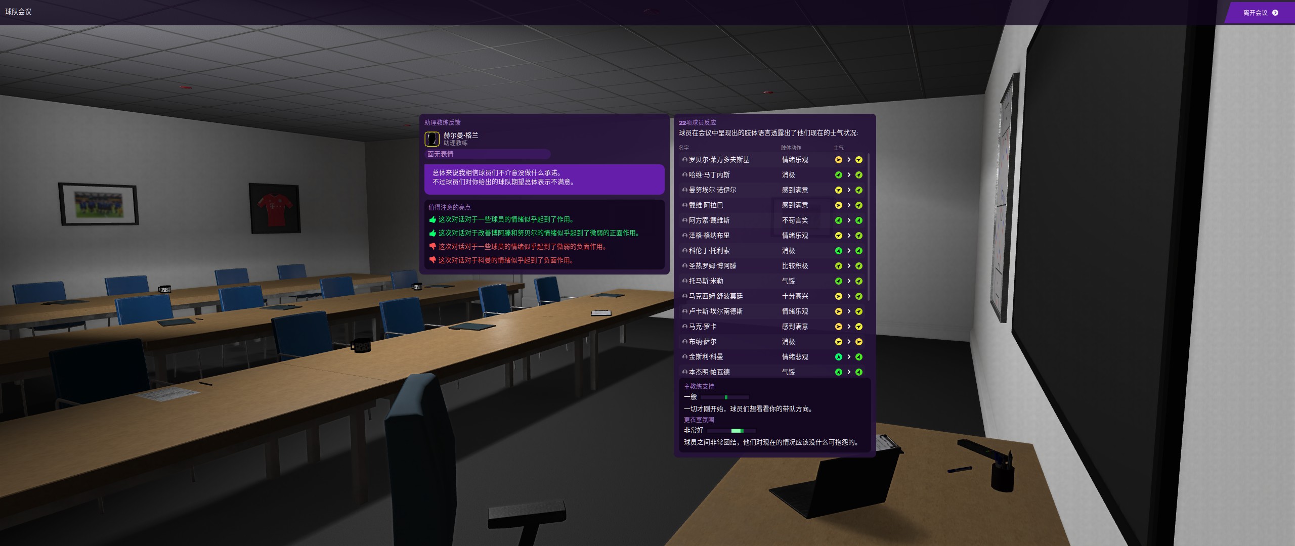This screenshot has height=546, width=1295.
Task: Click the person icon next to 托马斯·米勒
Action: (684, 281)
